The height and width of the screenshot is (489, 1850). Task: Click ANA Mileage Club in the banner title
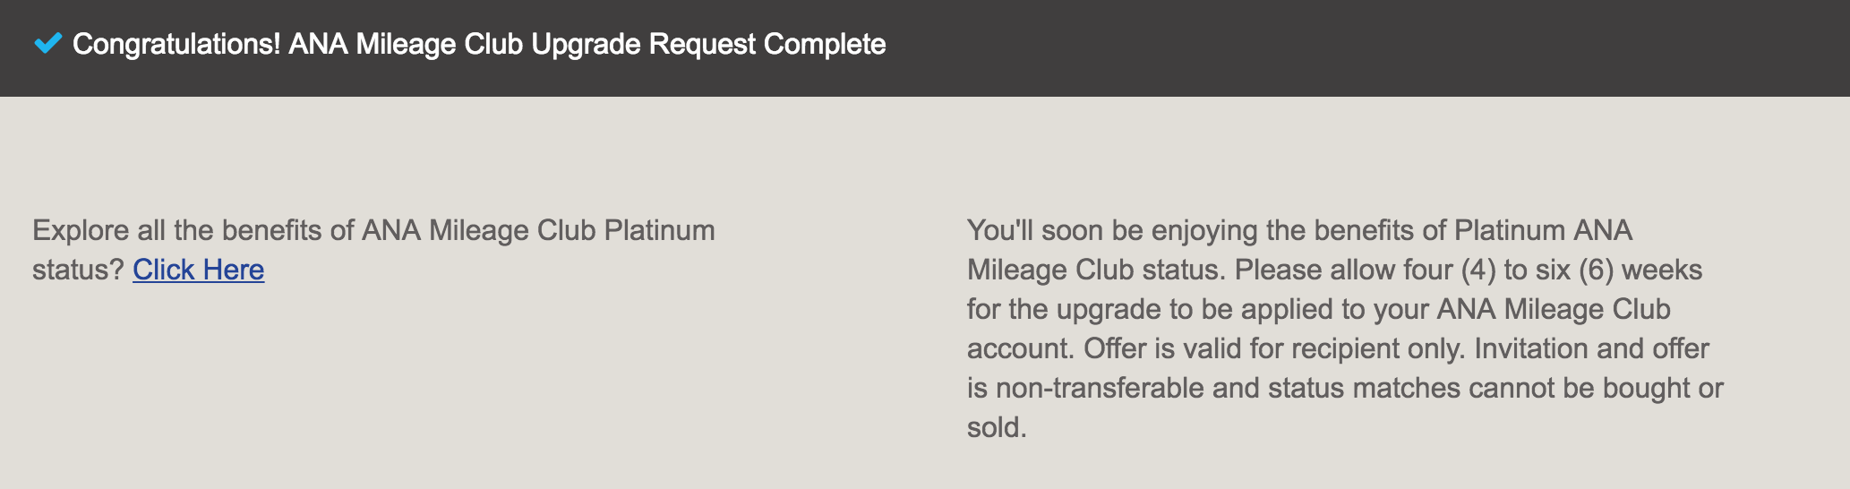tap(406, 44)
